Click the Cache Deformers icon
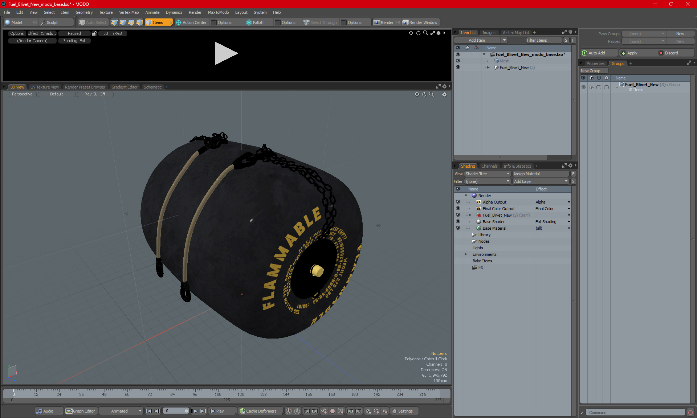The width and height of the screenshot is (697, 418). click(x=242, y=411)
